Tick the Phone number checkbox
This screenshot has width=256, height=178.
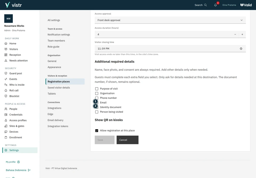point(97,98)
